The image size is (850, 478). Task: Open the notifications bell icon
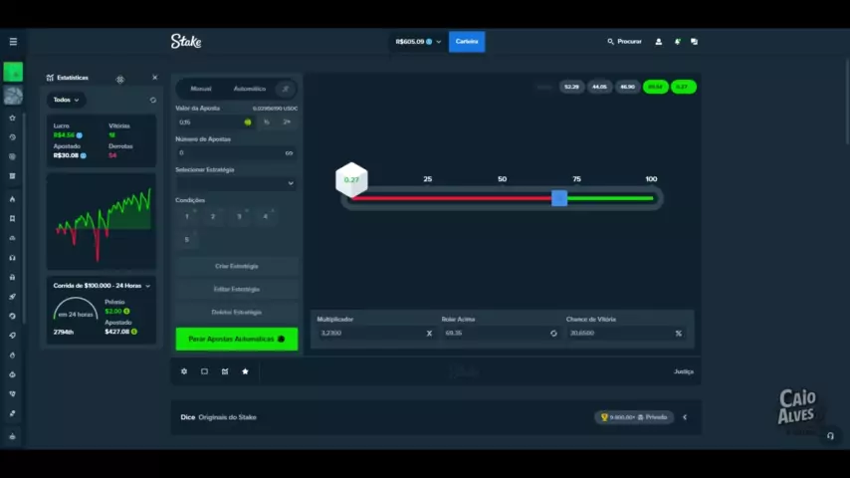pos(677,42)
